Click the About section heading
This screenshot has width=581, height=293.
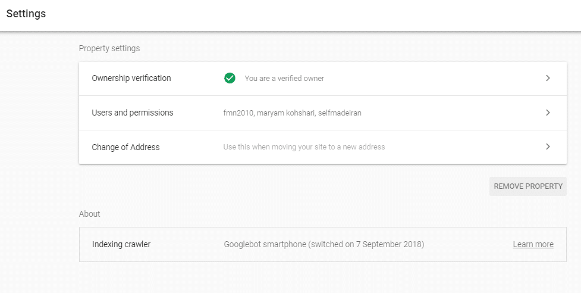click(90, 214)
